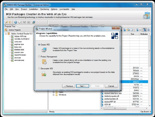Select the msiexec.exe tree item
The height and width of the screenshot is (117, 155).
(x=19, y=50)
